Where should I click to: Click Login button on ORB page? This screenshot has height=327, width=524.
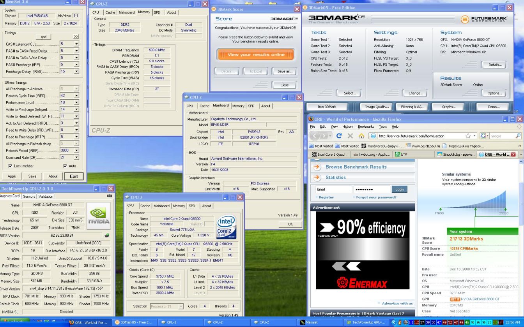point(399,189)
